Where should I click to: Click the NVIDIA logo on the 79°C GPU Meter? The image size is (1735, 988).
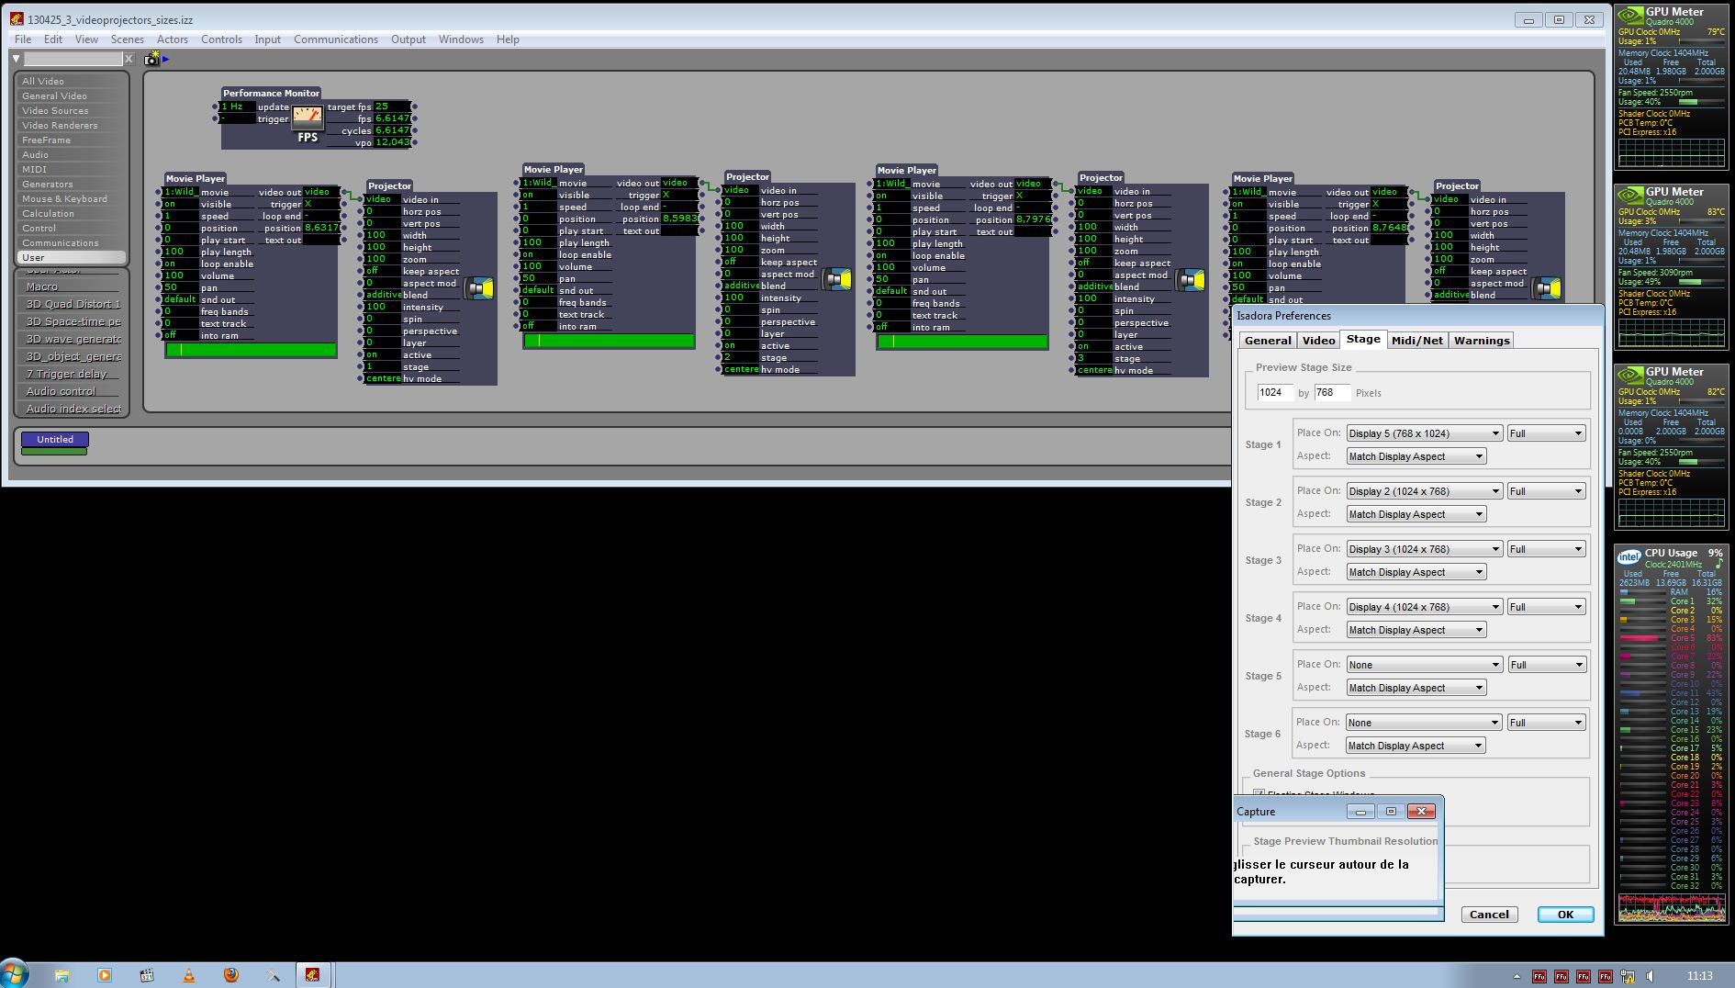(x=1629, y=16)
